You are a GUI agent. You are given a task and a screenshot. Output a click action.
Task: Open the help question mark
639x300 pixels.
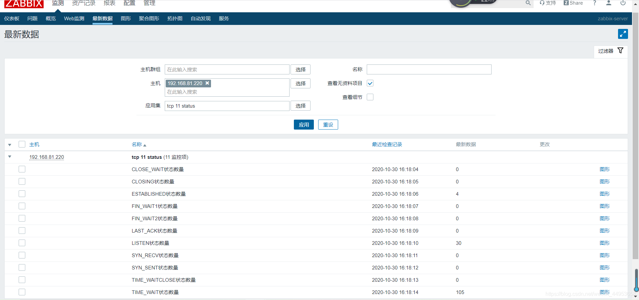595,3
